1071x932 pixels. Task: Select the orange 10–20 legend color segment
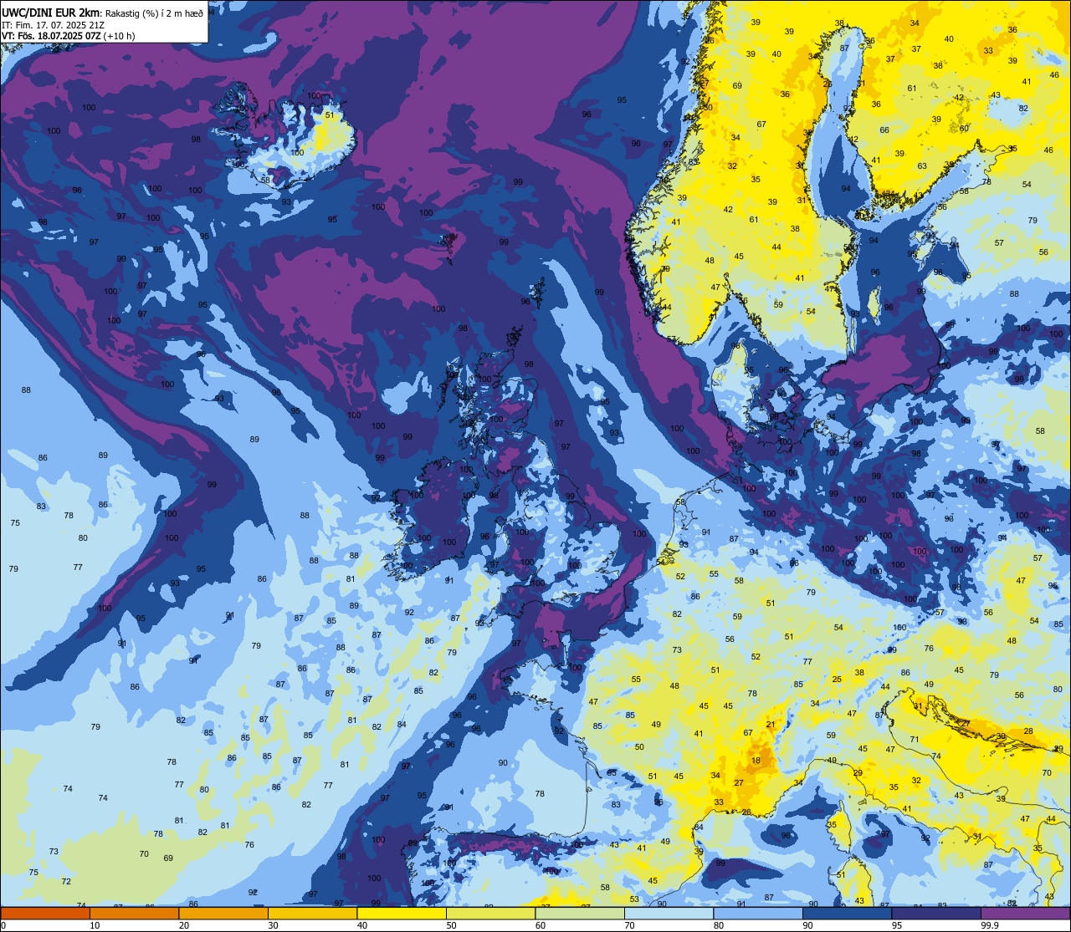pos(134,913)
